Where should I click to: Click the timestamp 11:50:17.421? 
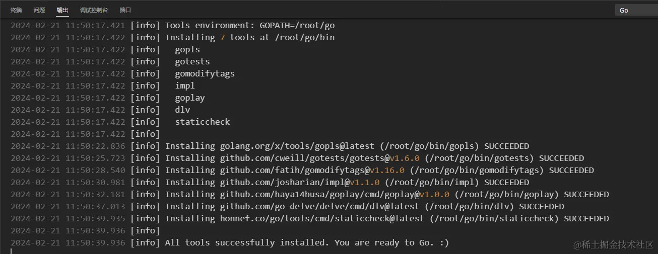click(x=95, y=25)
